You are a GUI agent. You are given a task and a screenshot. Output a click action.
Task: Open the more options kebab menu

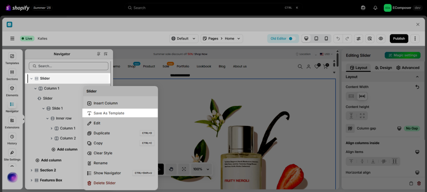point(415,39)
